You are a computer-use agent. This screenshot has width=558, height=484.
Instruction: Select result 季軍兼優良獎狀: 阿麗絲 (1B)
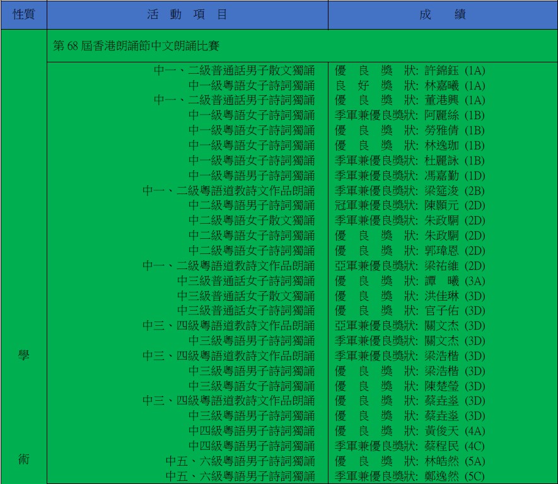click(410, 115)
